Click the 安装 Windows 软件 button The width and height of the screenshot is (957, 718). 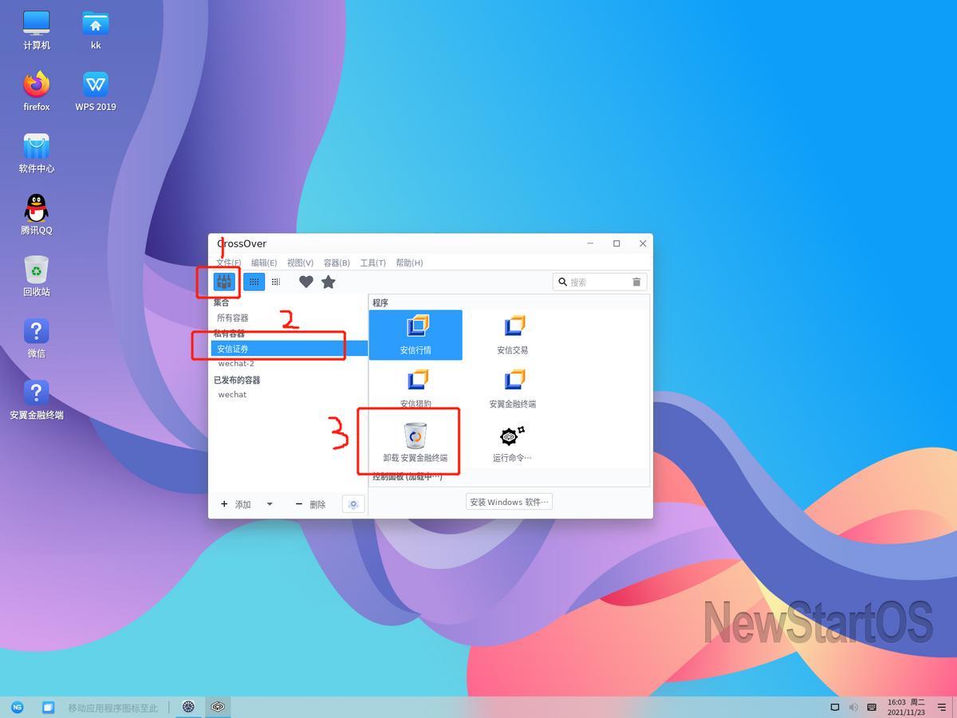point(509,502)
